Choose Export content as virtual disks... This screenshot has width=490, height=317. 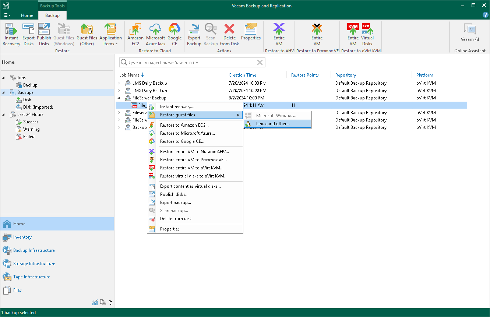point(195,186)
